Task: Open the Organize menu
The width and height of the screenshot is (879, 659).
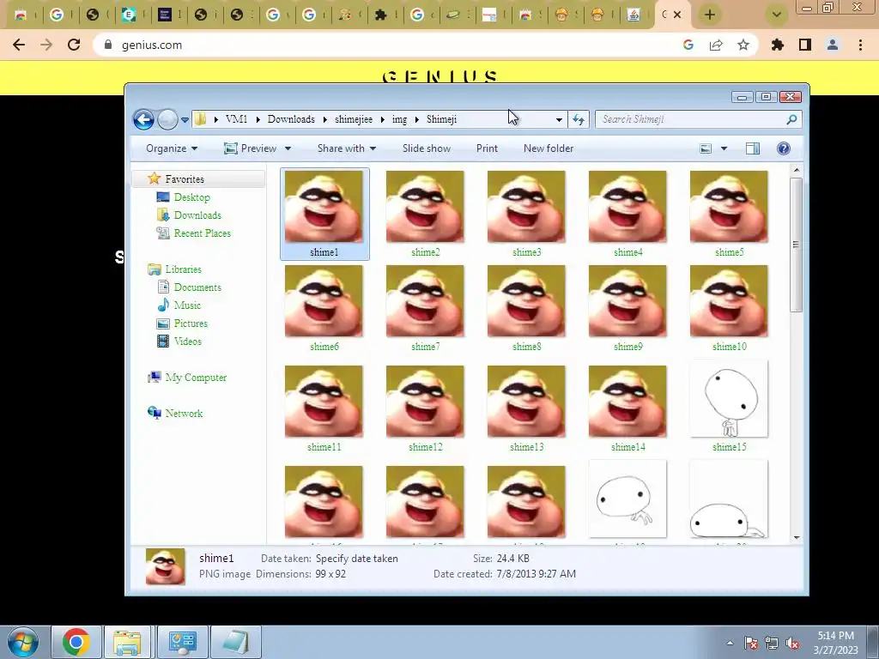Action: [x=172, y=148]
